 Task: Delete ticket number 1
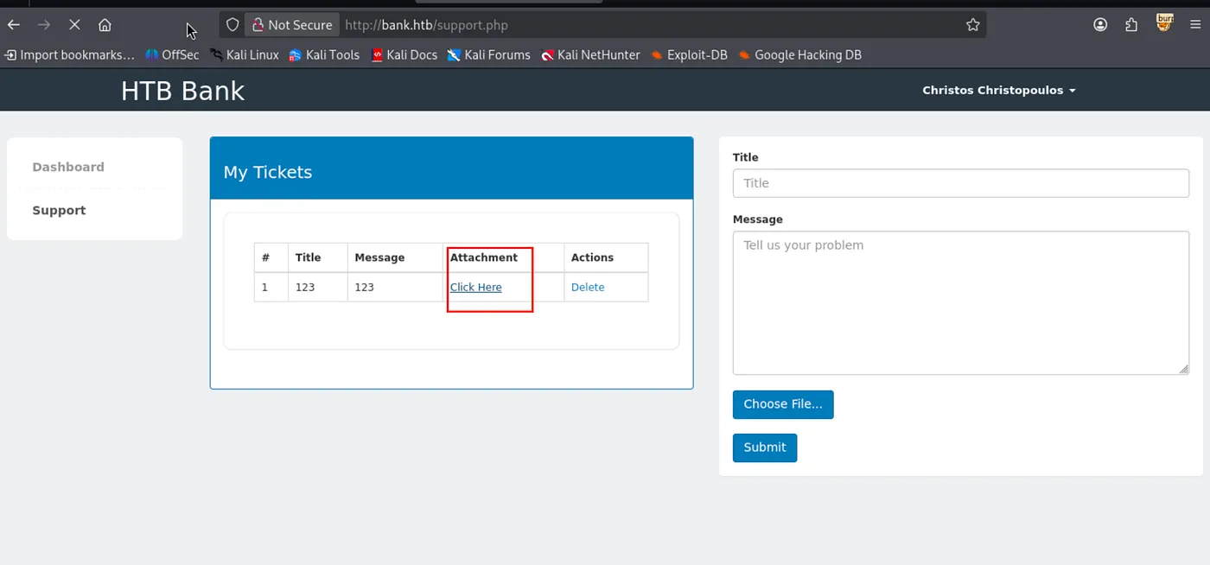click(x=588, y=288)
